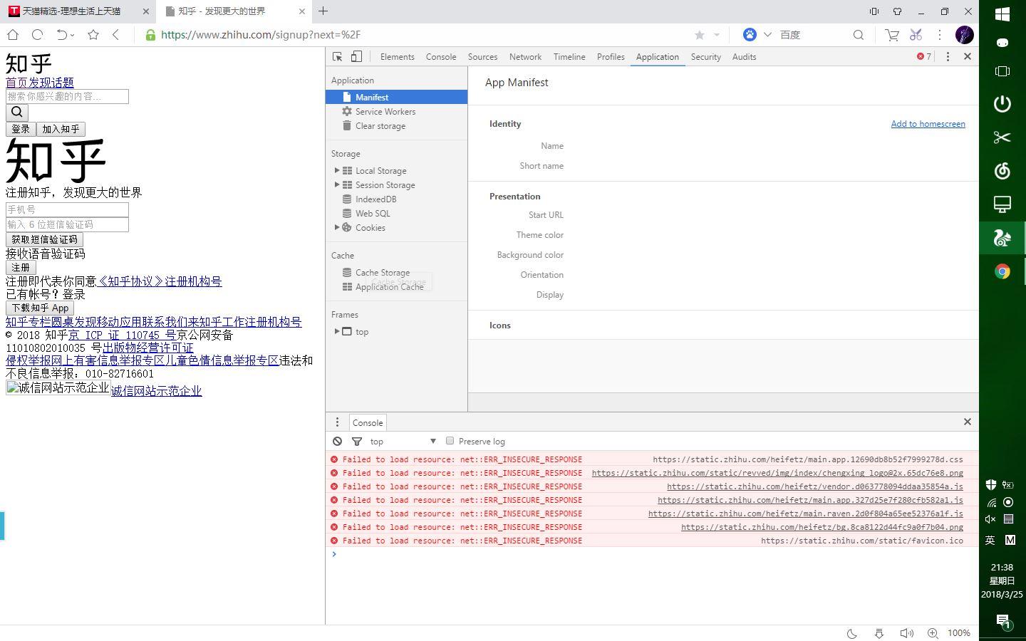Screen dimensions: 1026x641
Task: Open the Audits tab
Action: (744, 57)
